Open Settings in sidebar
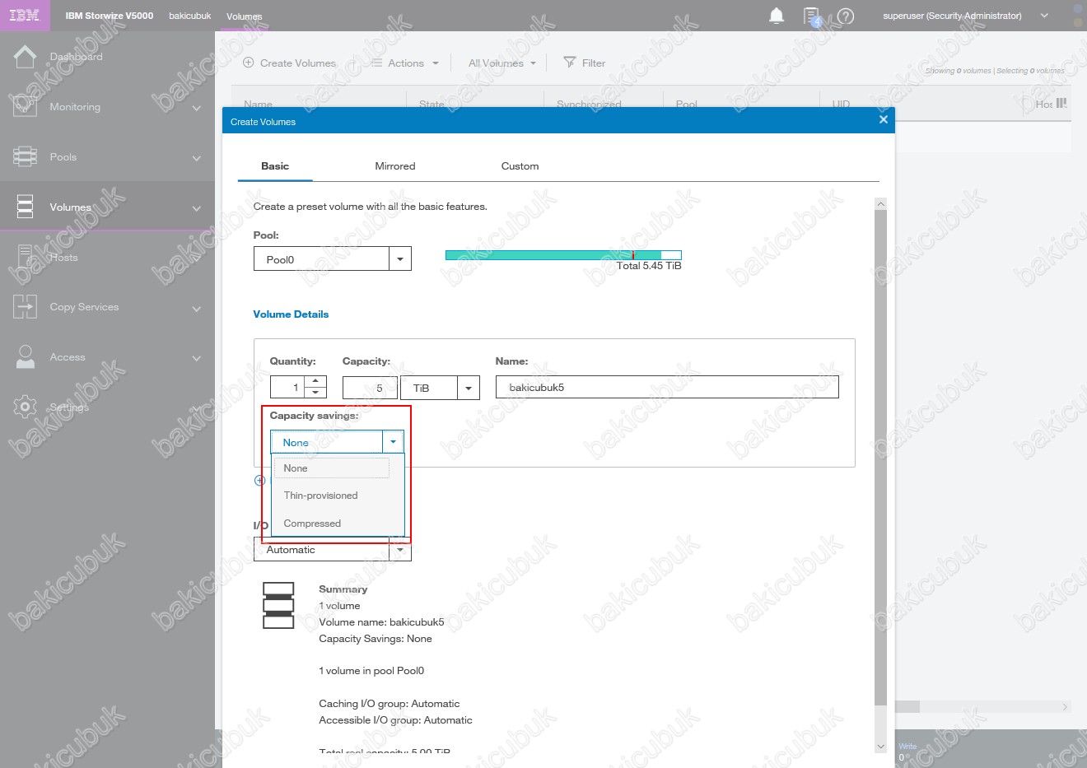The image size is (1087, 768). (x=69, y=407)
